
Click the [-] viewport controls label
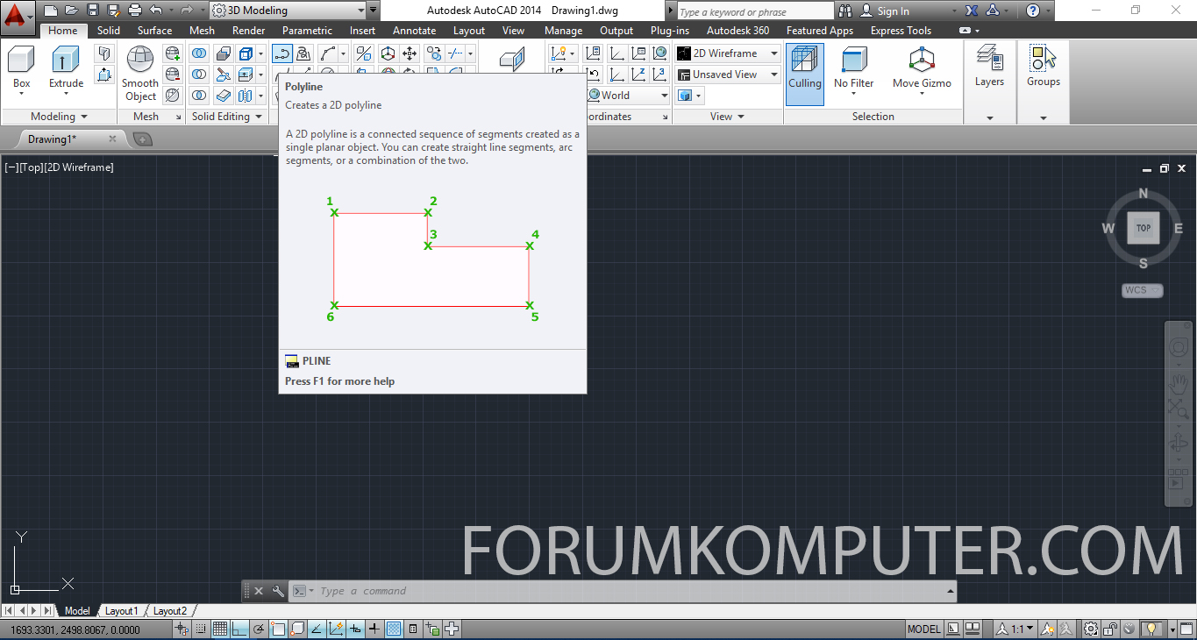[x=11, y=167]
